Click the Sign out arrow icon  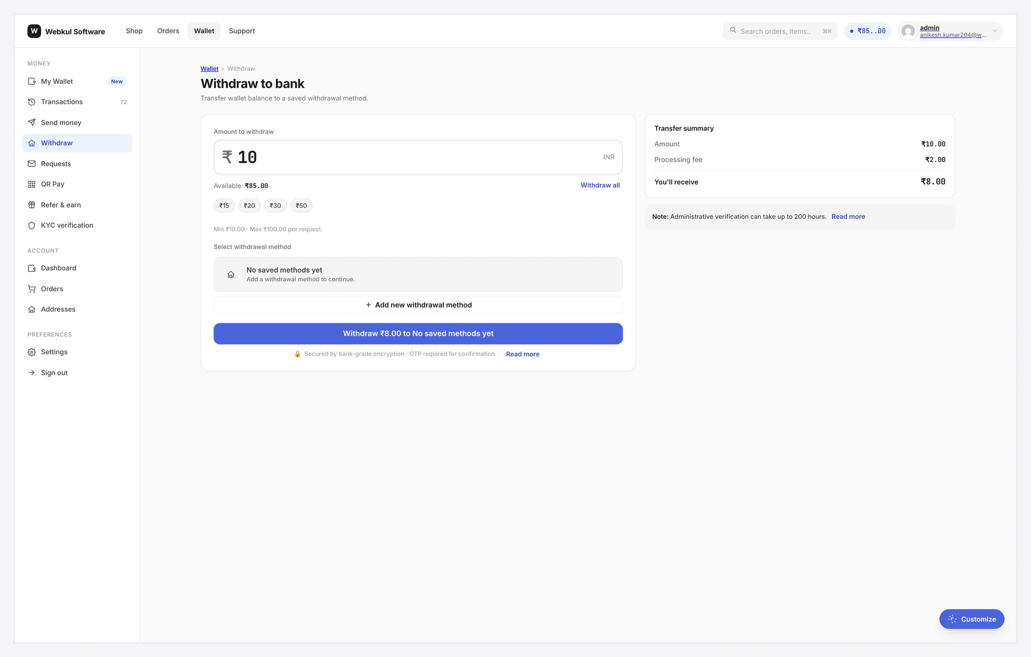(32, 373)
